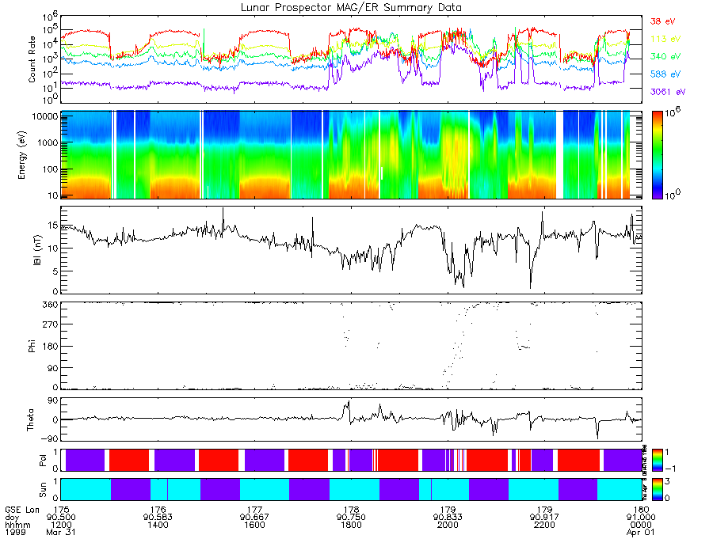Click the '1400' time tick label

[158, 525]
